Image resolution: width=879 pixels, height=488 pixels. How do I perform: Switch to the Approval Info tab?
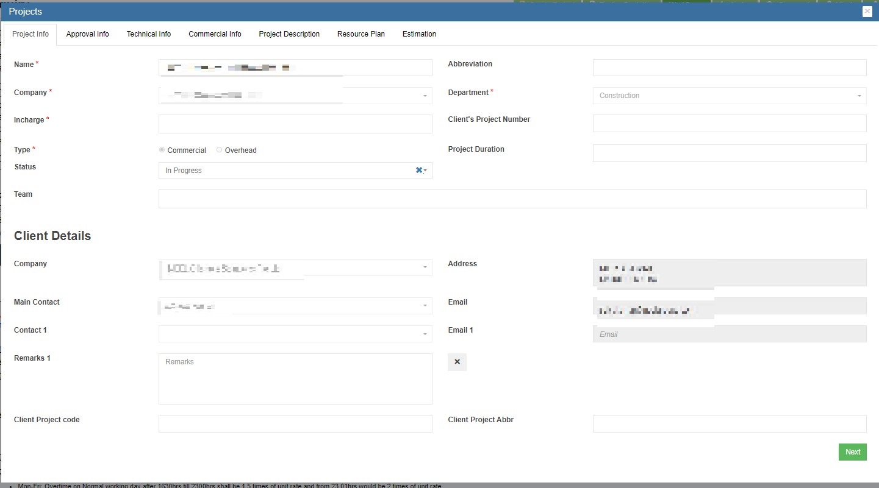tap(87, 34)
